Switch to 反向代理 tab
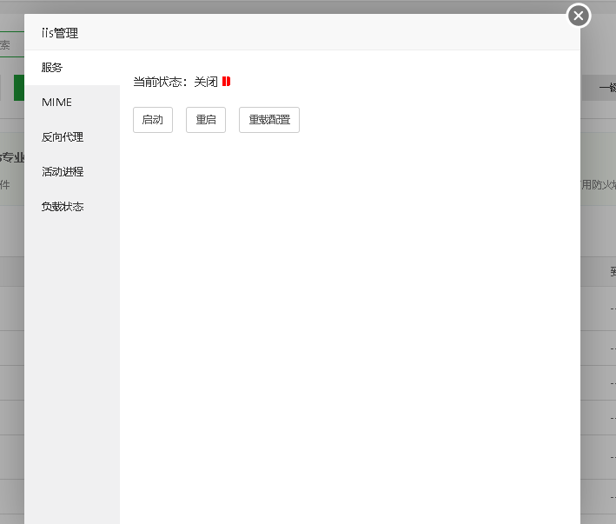 72,137
